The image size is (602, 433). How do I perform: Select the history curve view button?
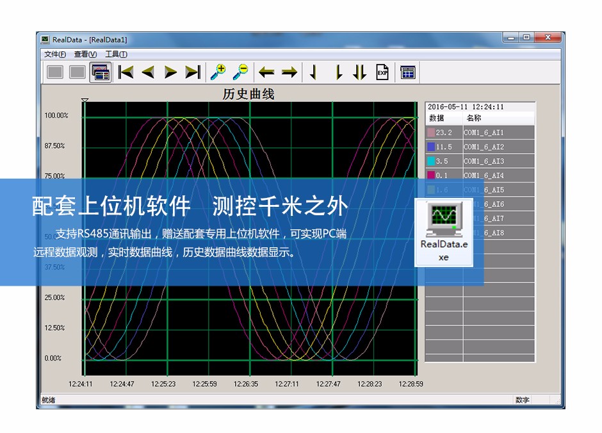click(100, 72)
